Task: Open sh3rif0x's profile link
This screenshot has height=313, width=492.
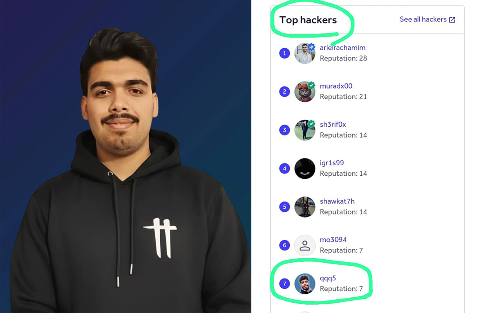Action: 333,124
